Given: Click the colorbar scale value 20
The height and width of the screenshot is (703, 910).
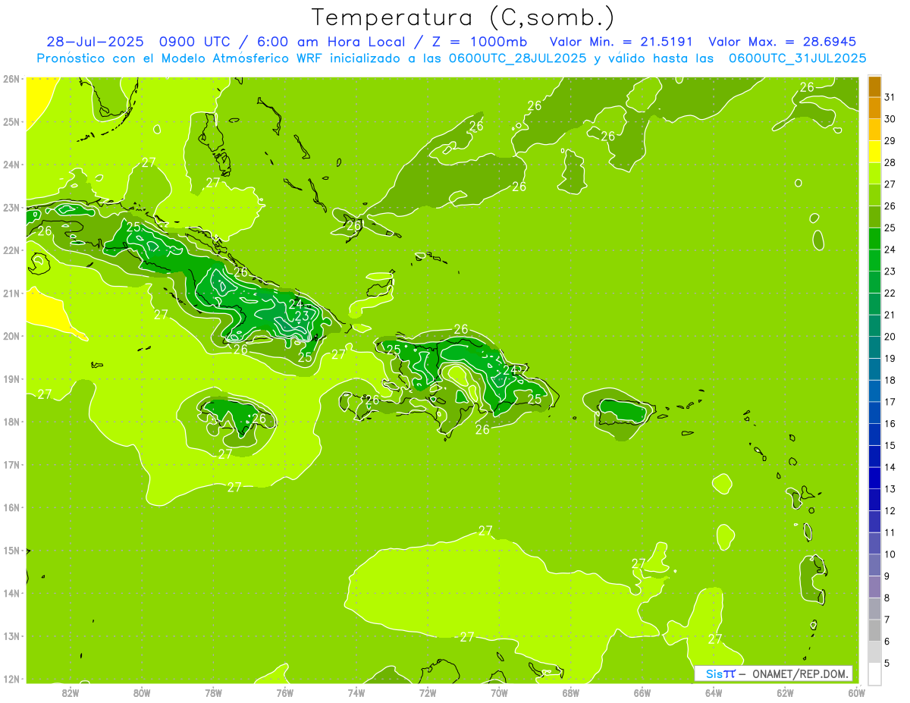Looking at the screenshot, I should (890, 336).
